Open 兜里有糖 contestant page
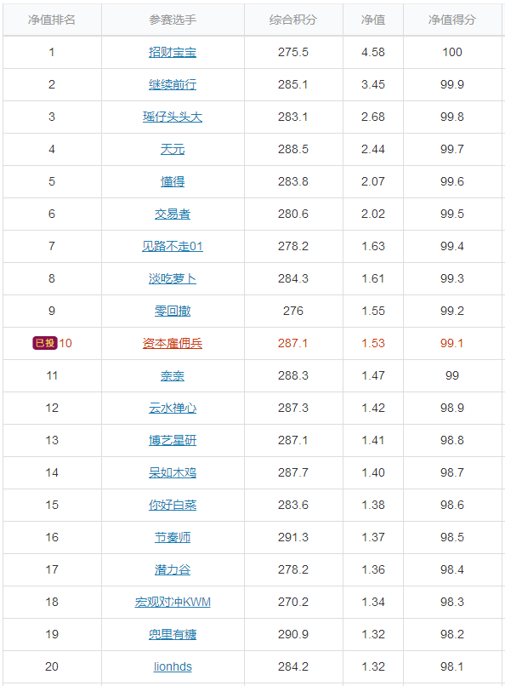The height and width of the screenshot is (686, 505). pyautogui.click(x=173, y=634)
